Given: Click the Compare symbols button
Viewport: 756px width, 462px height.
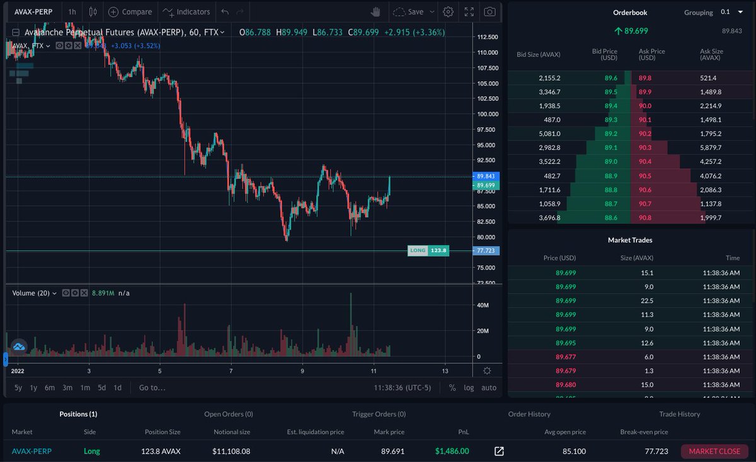Looking at the screenshot, I should [x=130, y=11].
